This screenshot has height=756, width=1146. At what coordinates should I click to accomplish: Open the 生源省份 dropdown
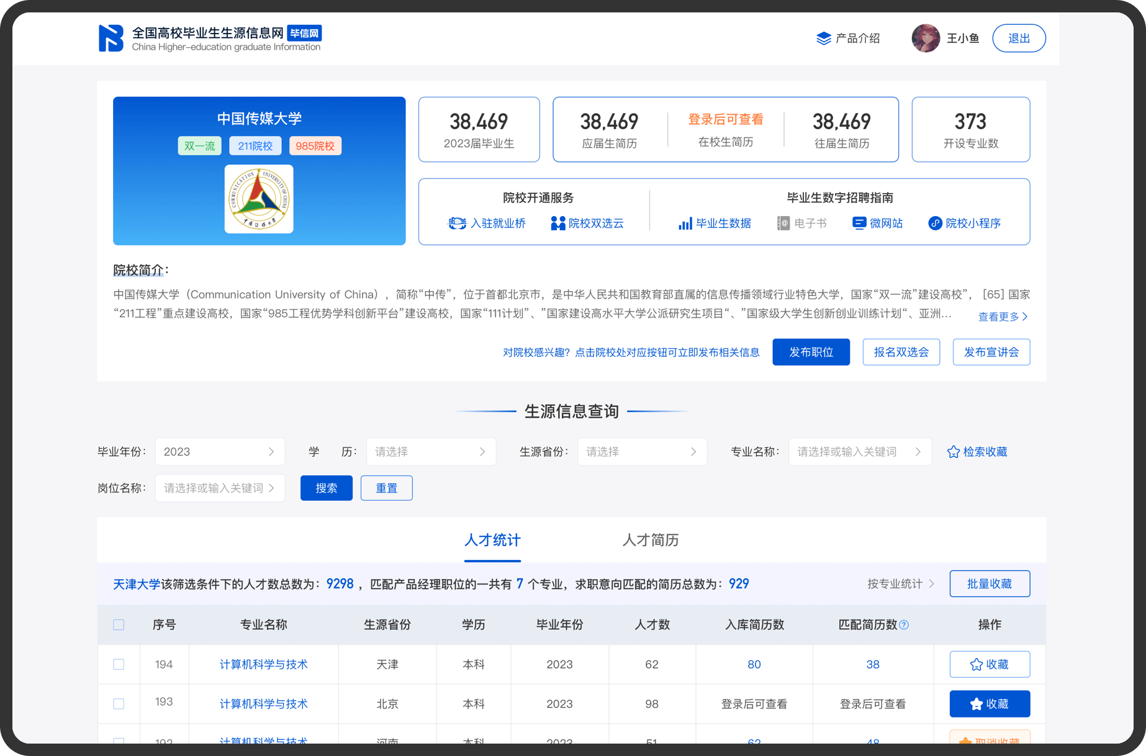642,452
